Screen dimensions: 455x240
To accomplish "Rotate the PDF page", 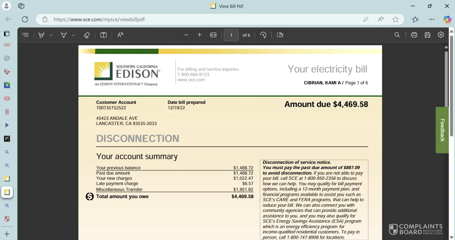I will pos(263,35).
